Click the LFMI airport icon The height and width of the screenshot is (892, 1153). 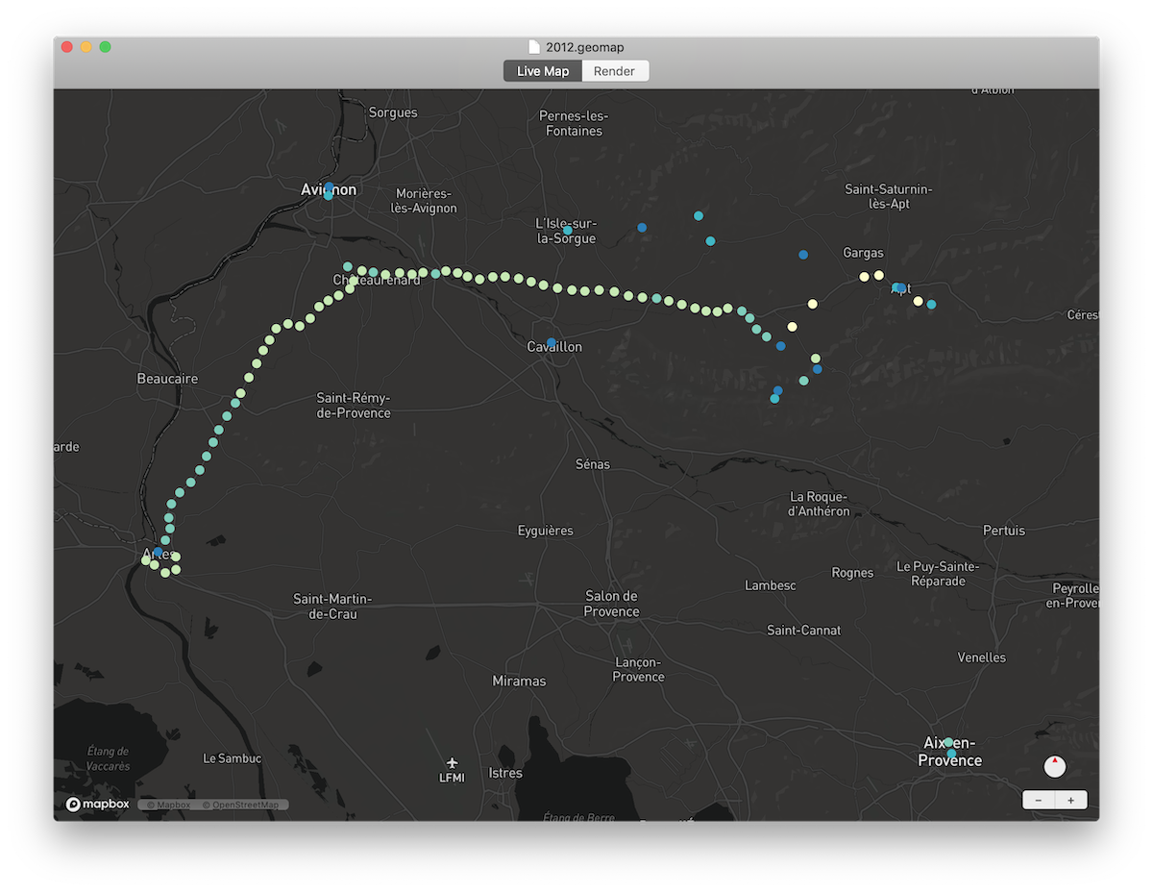(452, 763)
